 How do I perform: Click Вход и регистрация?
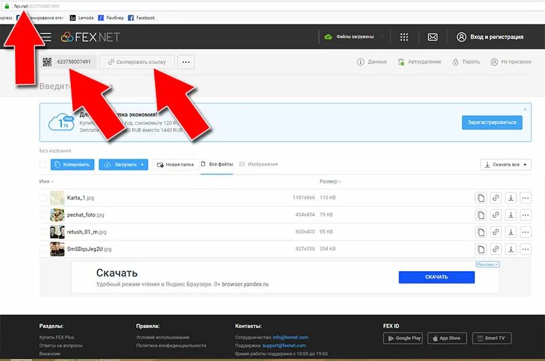(490, 37)
